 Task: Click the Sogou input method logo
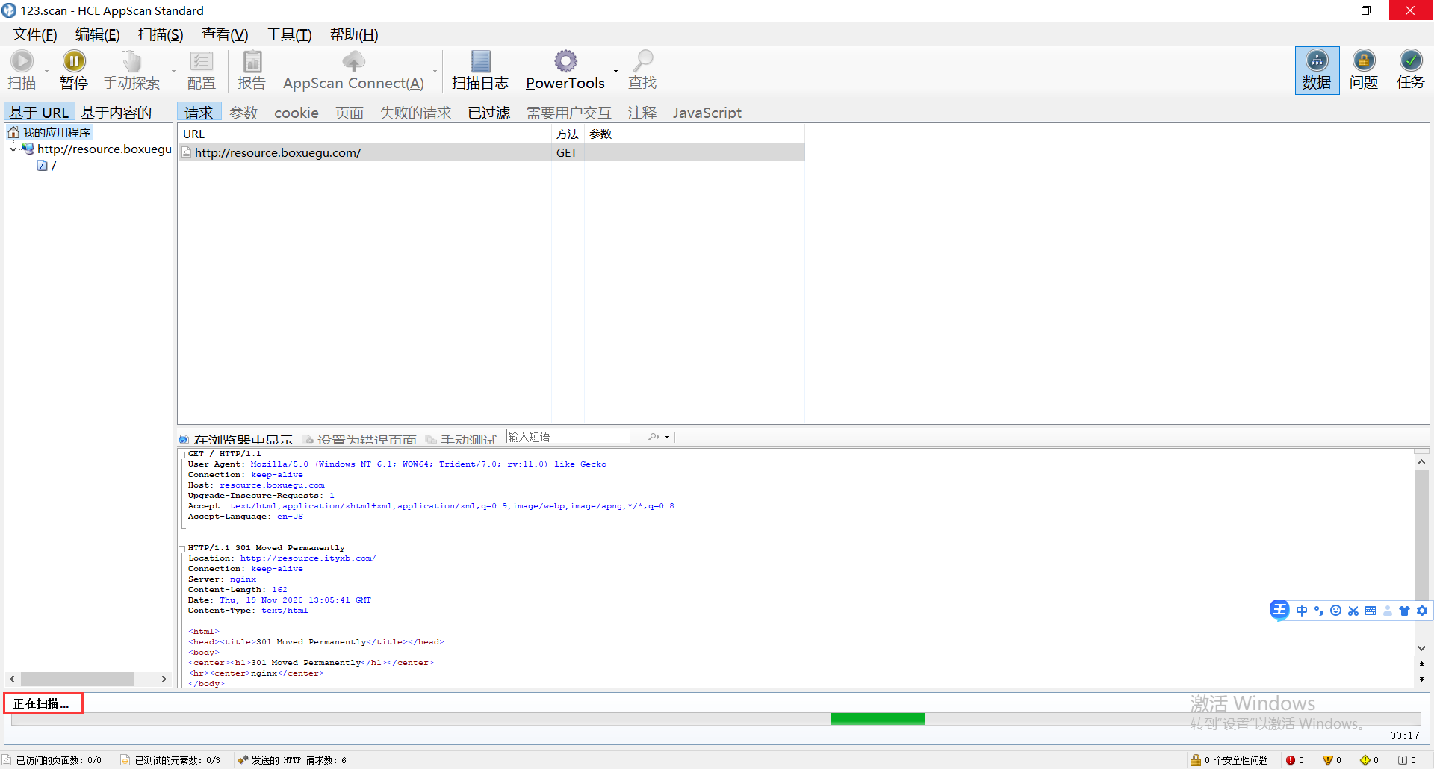coord(1279,610)
